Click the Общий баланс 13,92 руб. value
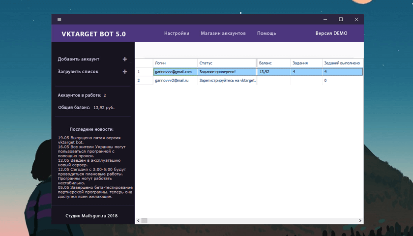413x236 pixels. tap(104, 108)
